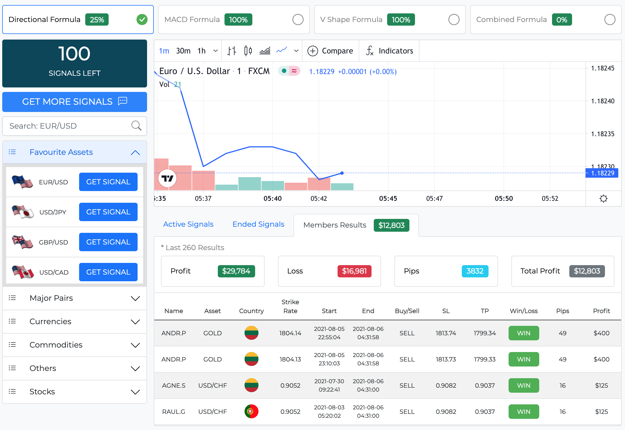The height and width of the screenshot is (430, 625).
Task: Switch to the Active Signals tab
Action: (188, 224)
